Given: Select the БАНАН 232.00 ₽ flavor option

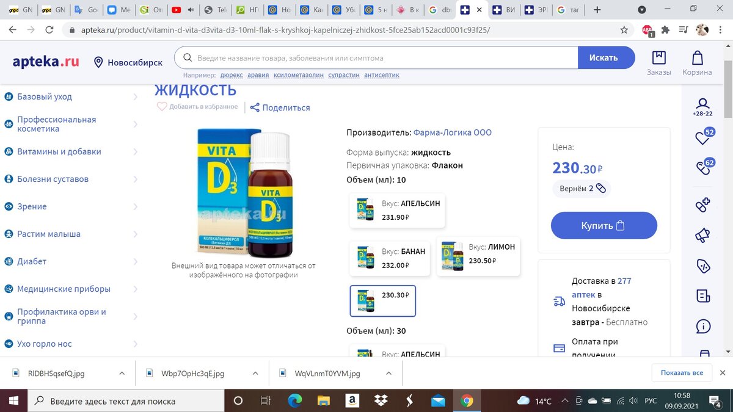Looking at the screenshot, I should tap(390, 258).
